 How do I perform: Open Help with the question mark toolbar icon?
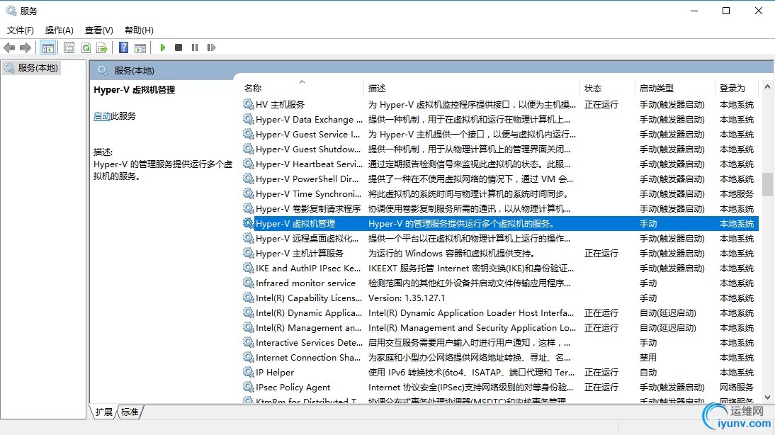123,47
